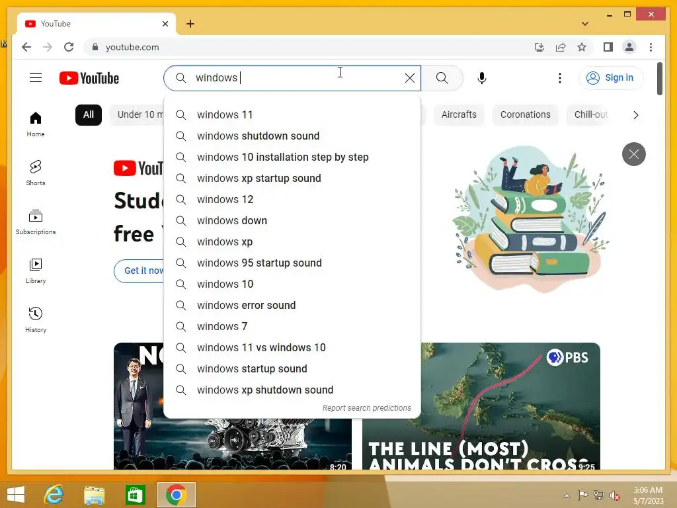Click the Get it now button
Image resolution: width=677 pixels, height=508 pixels.
click(x=139, y=271)
